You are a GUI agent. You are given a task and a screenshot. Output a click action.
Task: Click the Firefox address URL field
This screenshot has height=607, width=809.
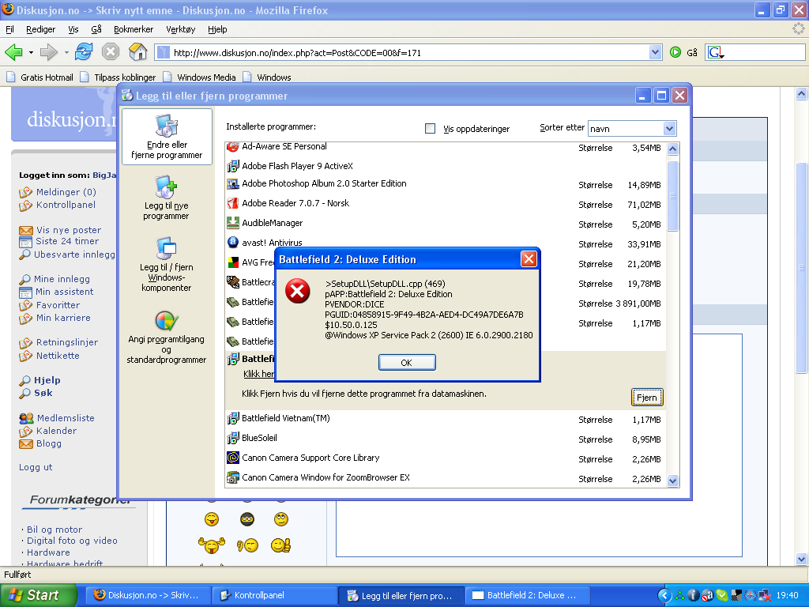coord(408,52)
